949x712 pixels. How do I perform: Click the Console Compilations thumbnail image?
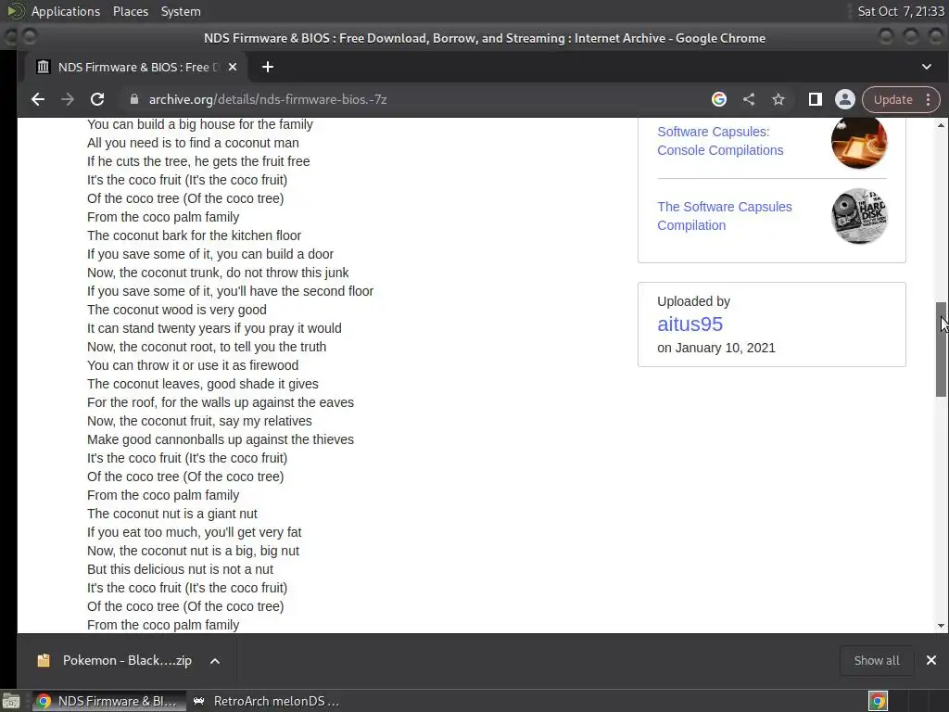[x=859, y=142]
